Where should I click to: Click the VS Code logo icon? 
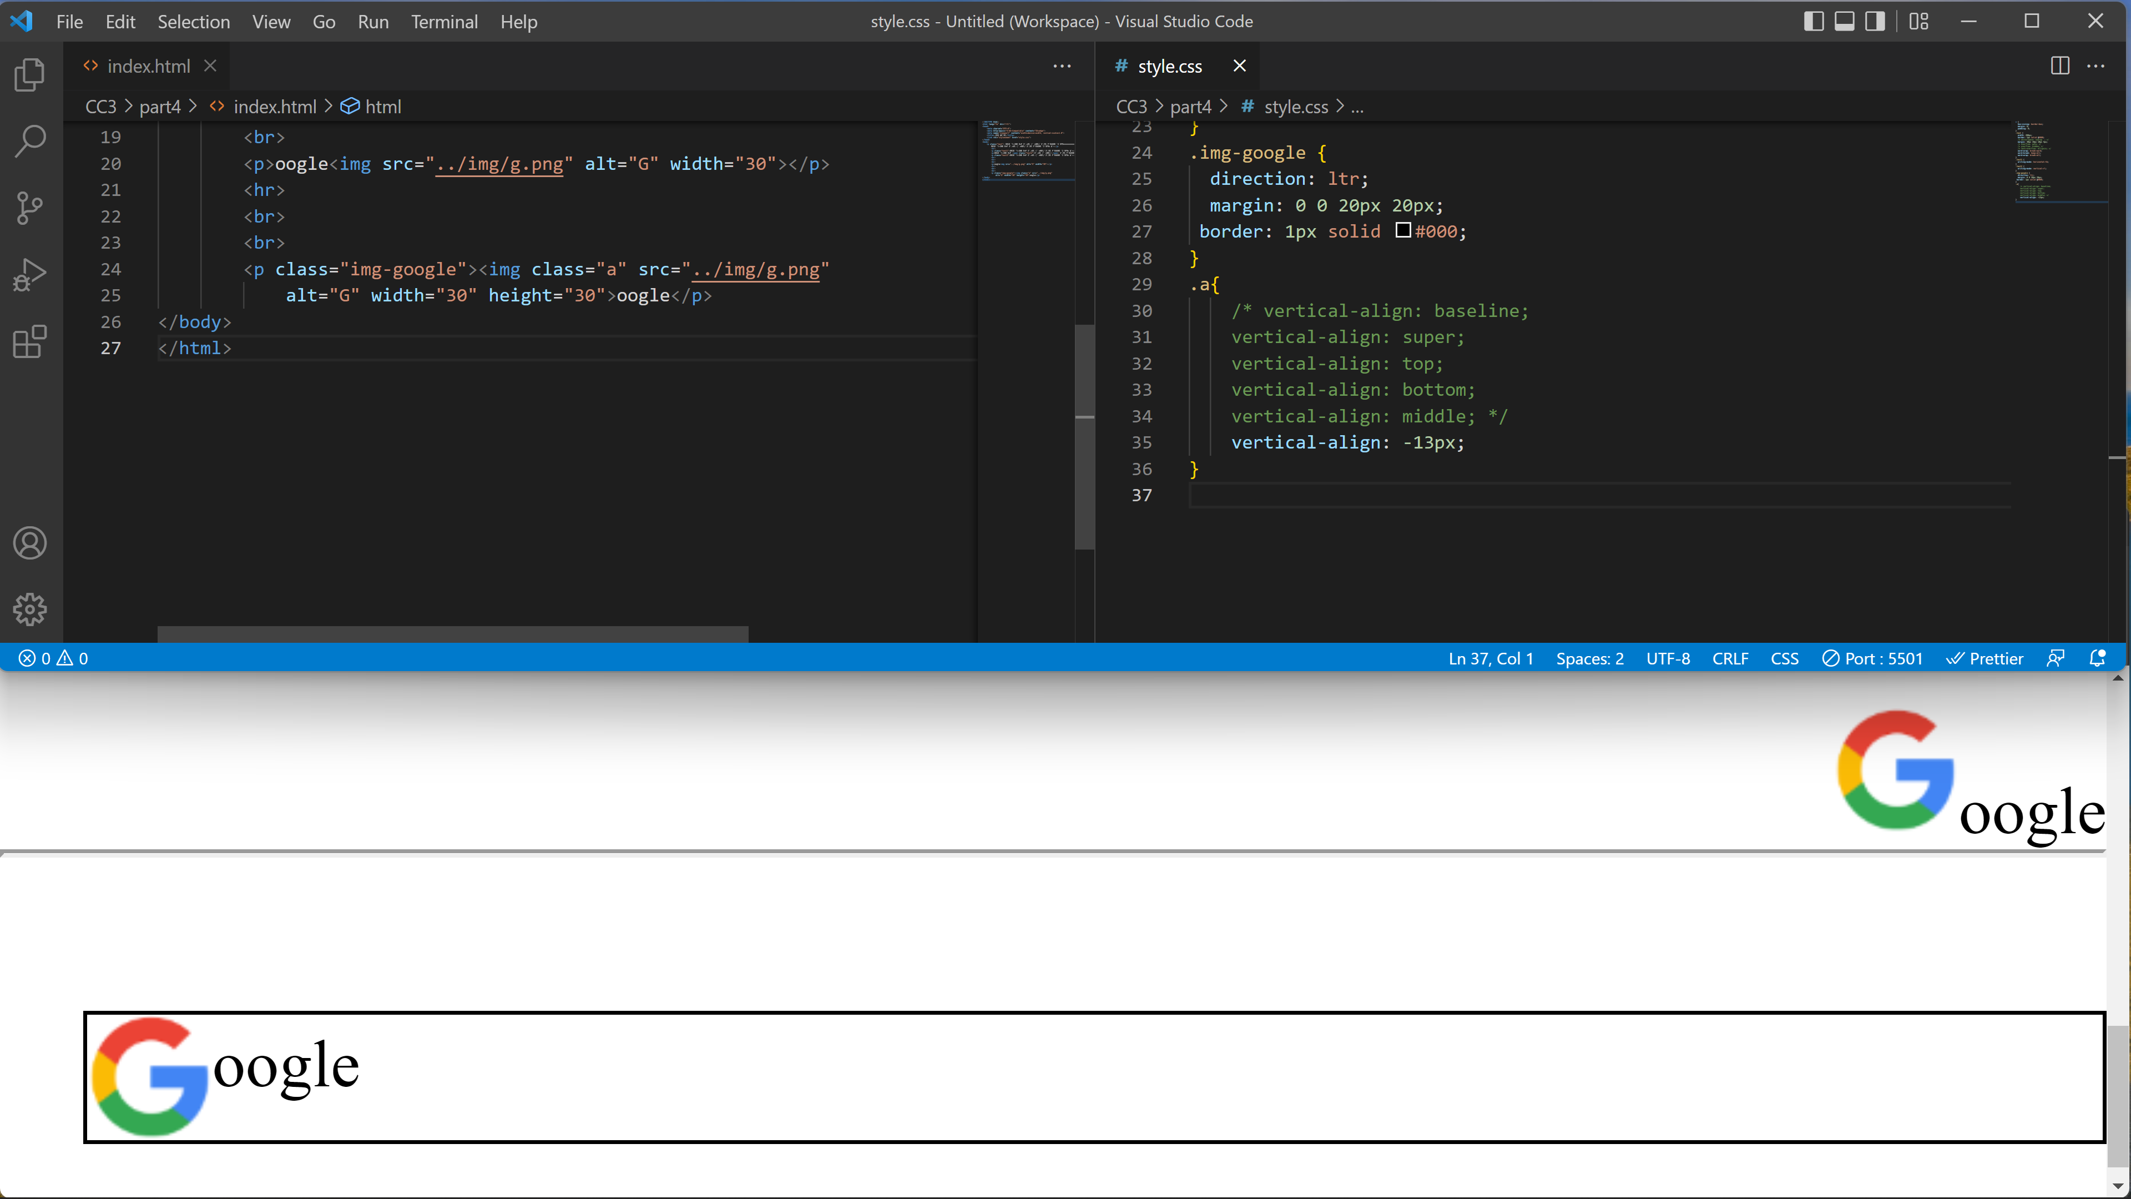tap(22, 21)
